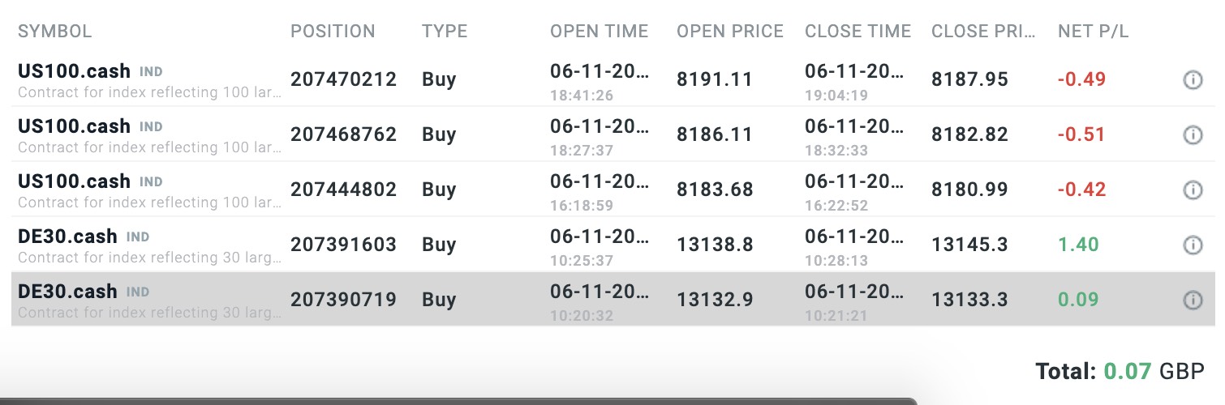Open info icon for position 207391603
Image resolution: width=1225 pixels, height=405 pixels.
1192,245
